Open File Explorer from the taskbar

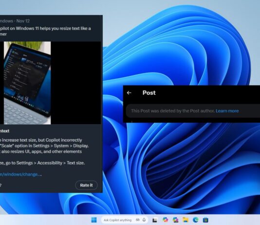(x=186, y=220)
